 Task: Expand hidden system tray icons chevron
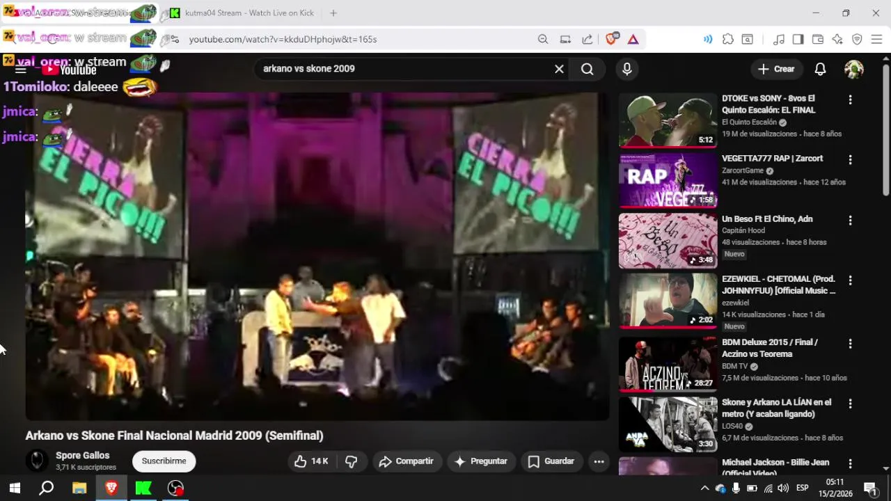(704, 488)
